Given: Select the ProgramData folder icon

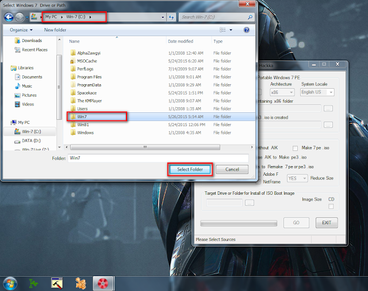Looking at the screenshot, I should click(73, 85).
